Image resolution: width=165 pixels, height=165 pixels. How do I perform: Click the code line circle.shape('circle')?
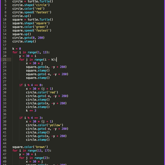31,5
